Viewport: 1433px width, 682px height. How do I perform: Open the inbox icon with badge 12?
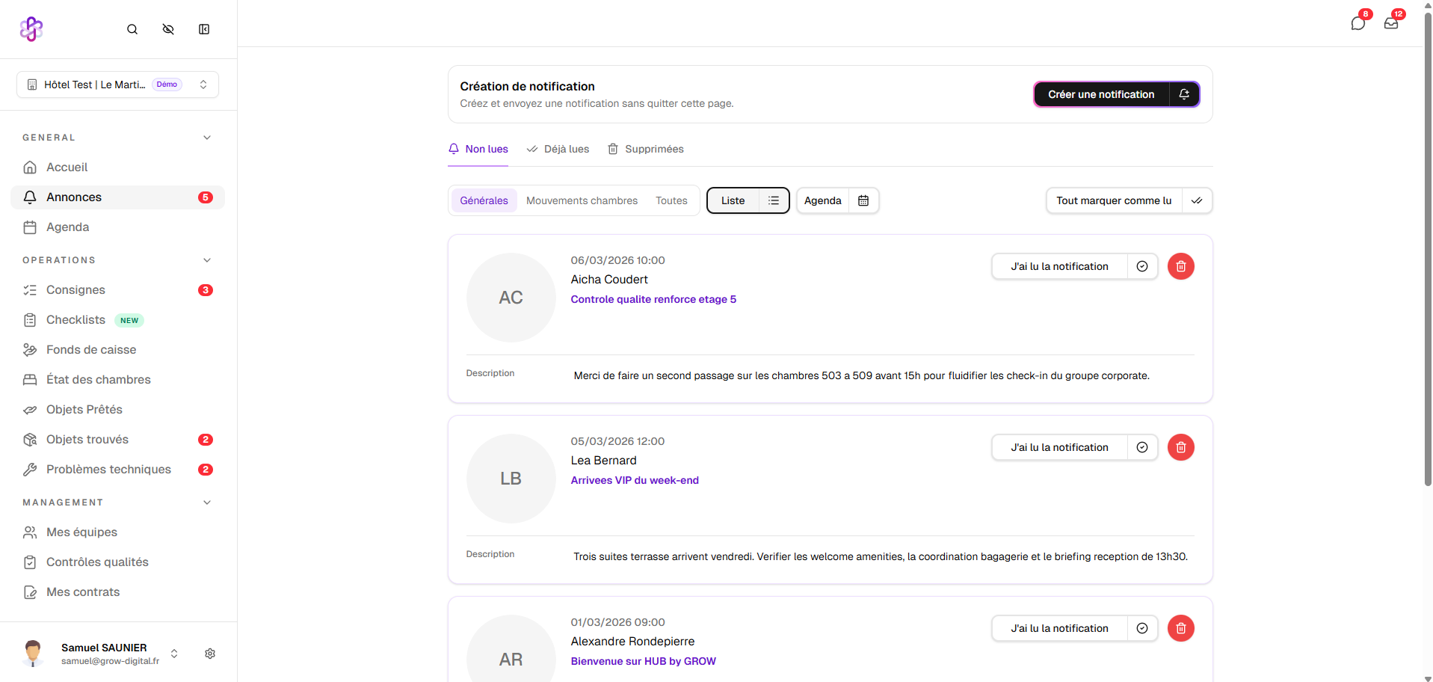point(1390,23)
